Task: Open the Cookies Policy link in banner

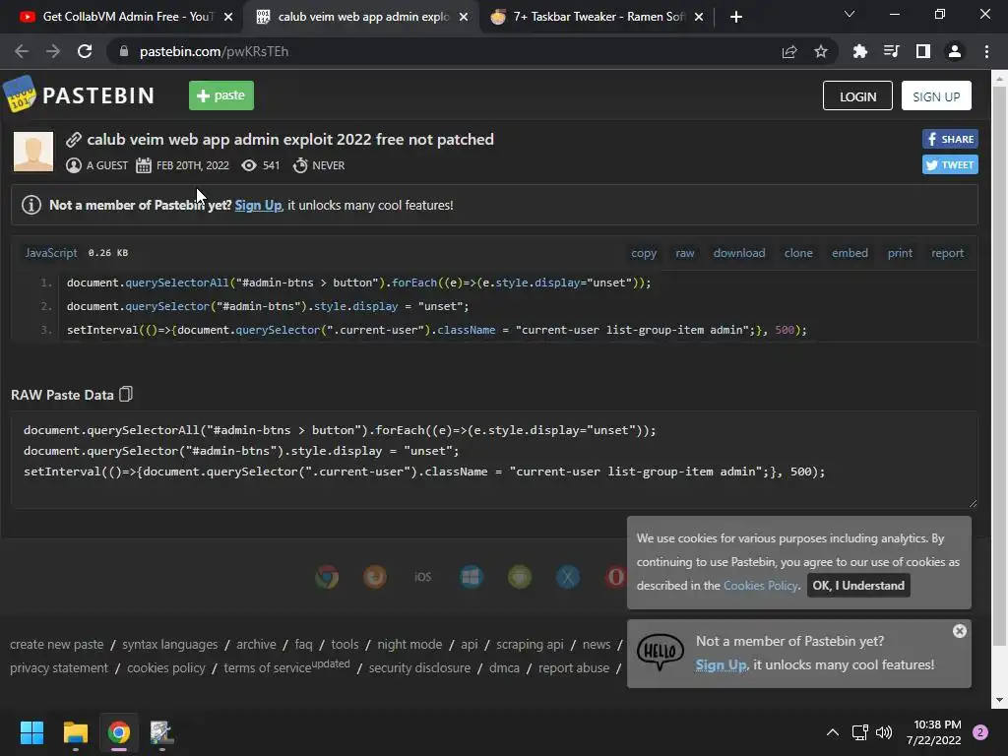Action: [x=761, y=585]
